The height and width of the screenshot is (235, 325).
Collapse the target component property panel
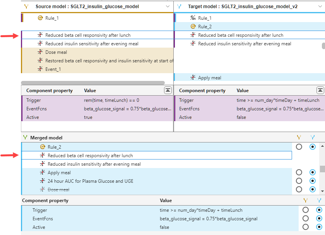pos(320,90)
